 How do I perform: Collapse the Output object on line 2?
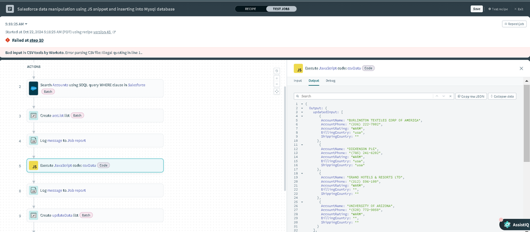[x=302, y=108]
